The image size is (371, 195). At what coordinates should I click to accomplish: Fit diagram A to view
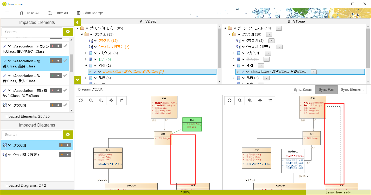coord(111,100)
